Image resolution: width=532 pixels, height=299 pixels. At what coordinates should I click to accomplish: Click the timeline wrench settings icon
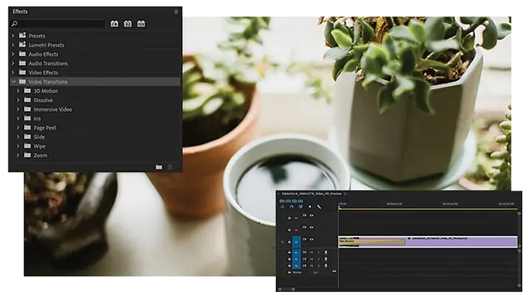(x=319, y=207)
